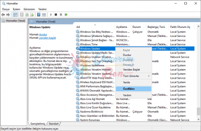Toggle the action pane toolbar icon
Viewport: 201px width, 131px height.
tap(44, 15)
